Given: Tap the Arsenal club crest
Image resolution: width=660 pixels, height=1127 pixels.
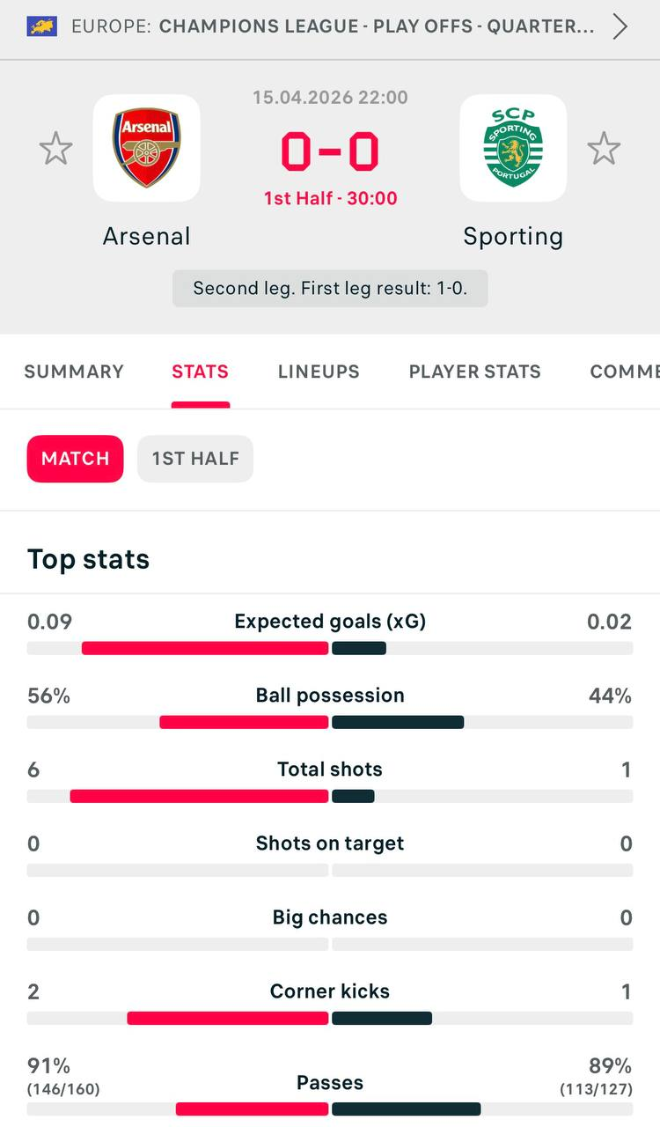Looking at the screenshot, I should [147, 148].
